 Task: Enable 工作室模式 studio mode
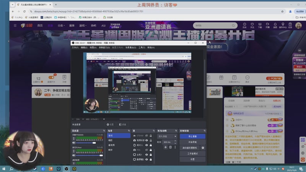tap(192, 154)
